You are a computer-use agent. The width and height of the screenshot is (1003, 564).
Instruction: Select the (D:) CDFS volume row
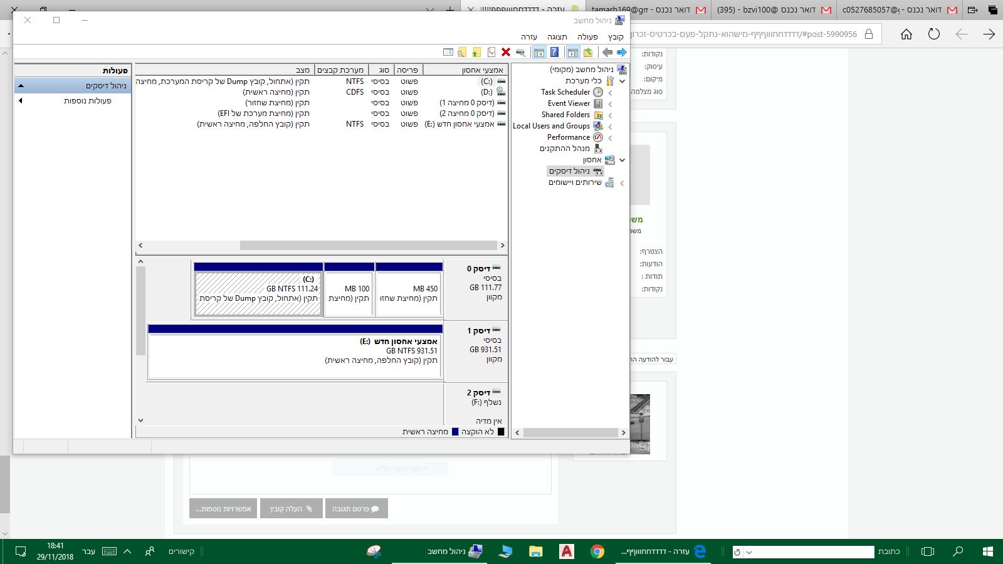(x=321, y=92)
